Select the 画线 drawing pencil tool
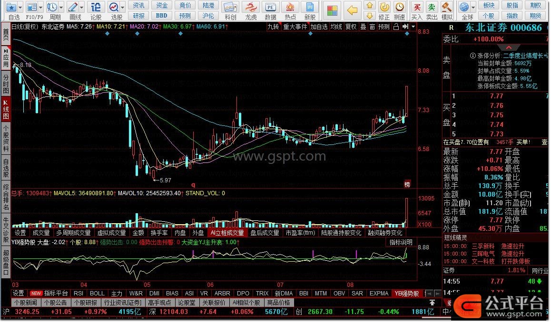Image resolution: width=551 pixels, height=322 pixels. [x=73, y=7]
